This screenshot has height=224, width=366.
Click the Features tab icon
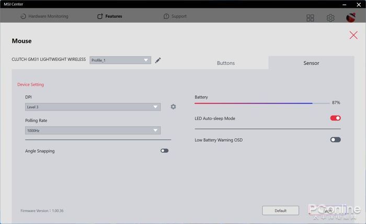click(x=100, y=16)
